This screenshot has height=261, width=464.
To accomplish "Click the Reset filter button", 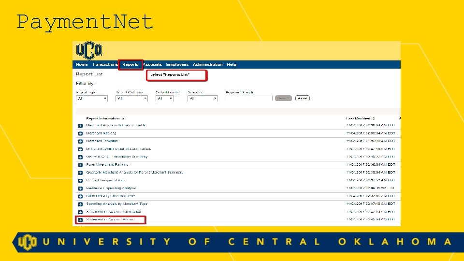I will [303, 98].
